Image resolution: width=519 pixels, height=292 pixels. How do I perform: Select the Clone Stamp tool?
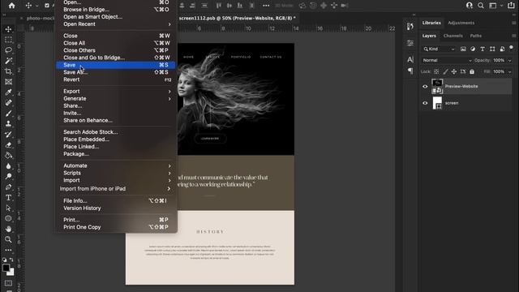coord(8,124)
